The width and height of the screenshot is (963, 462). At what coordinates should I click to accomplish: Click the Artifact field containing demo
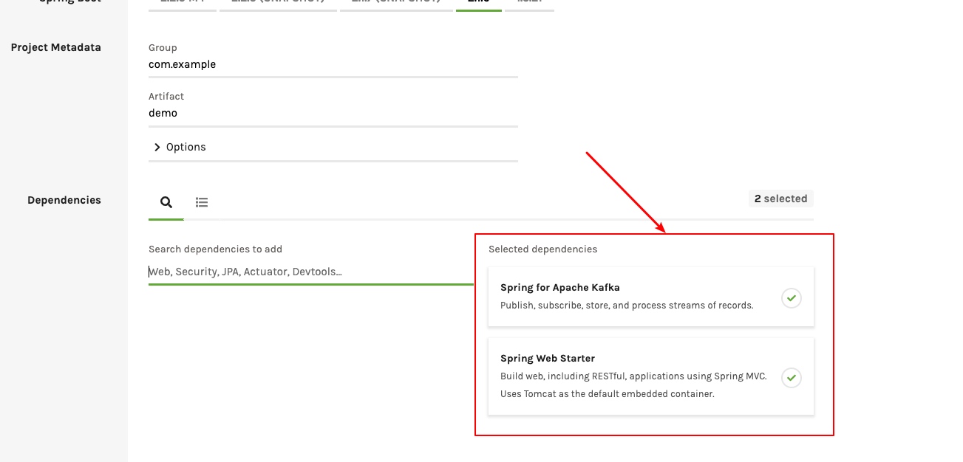(x=333, y=113)
